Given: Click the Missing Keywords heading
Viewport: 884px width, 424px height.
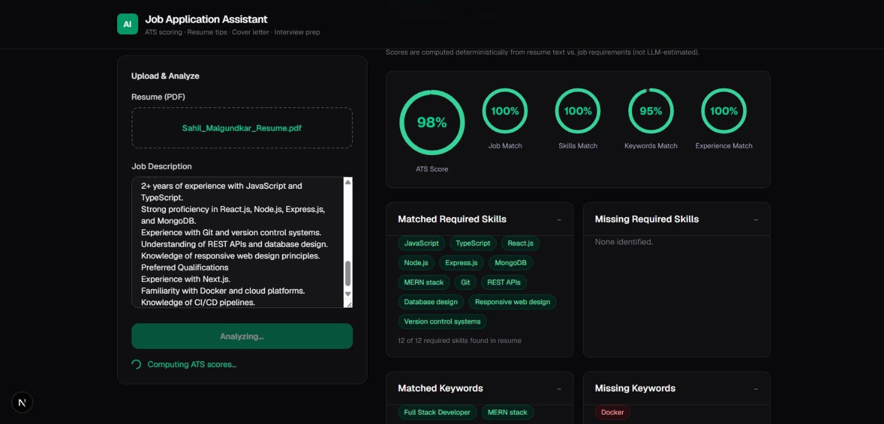Looking at the screenshot, I should (x=635, y=389).
